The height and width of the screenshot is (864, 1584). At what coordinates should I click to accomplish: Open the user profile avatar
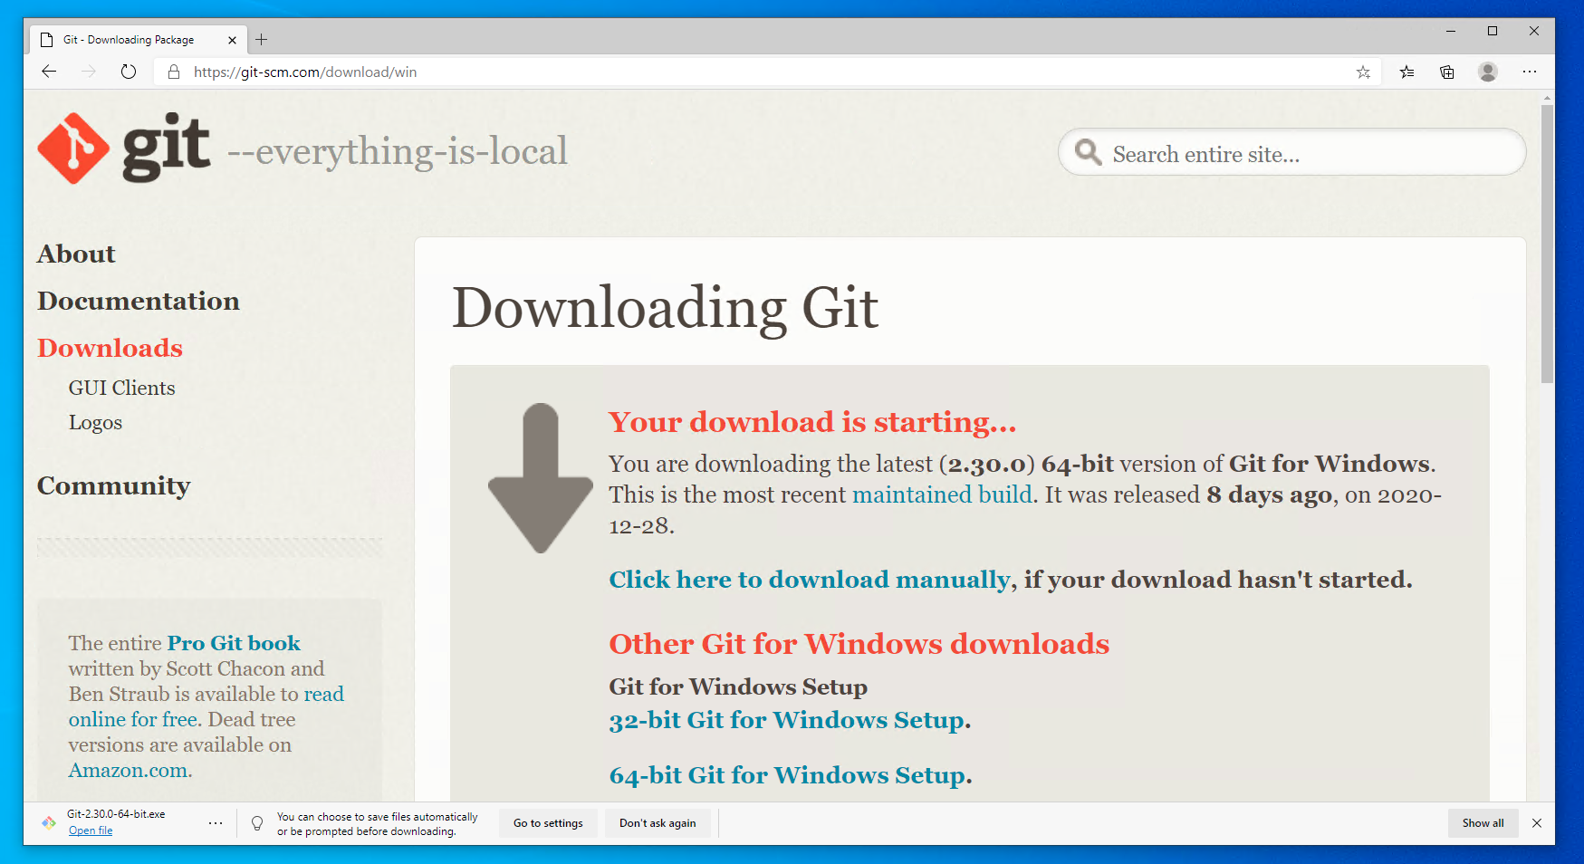click(x=1488, y=72)
